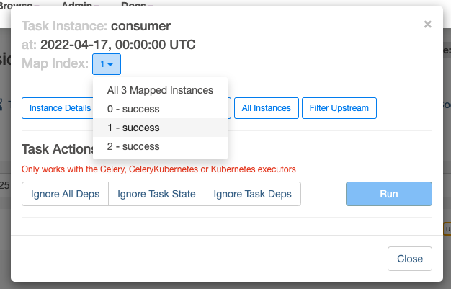Run the task instance
451x289 pixels.
(x=389, y=194)
